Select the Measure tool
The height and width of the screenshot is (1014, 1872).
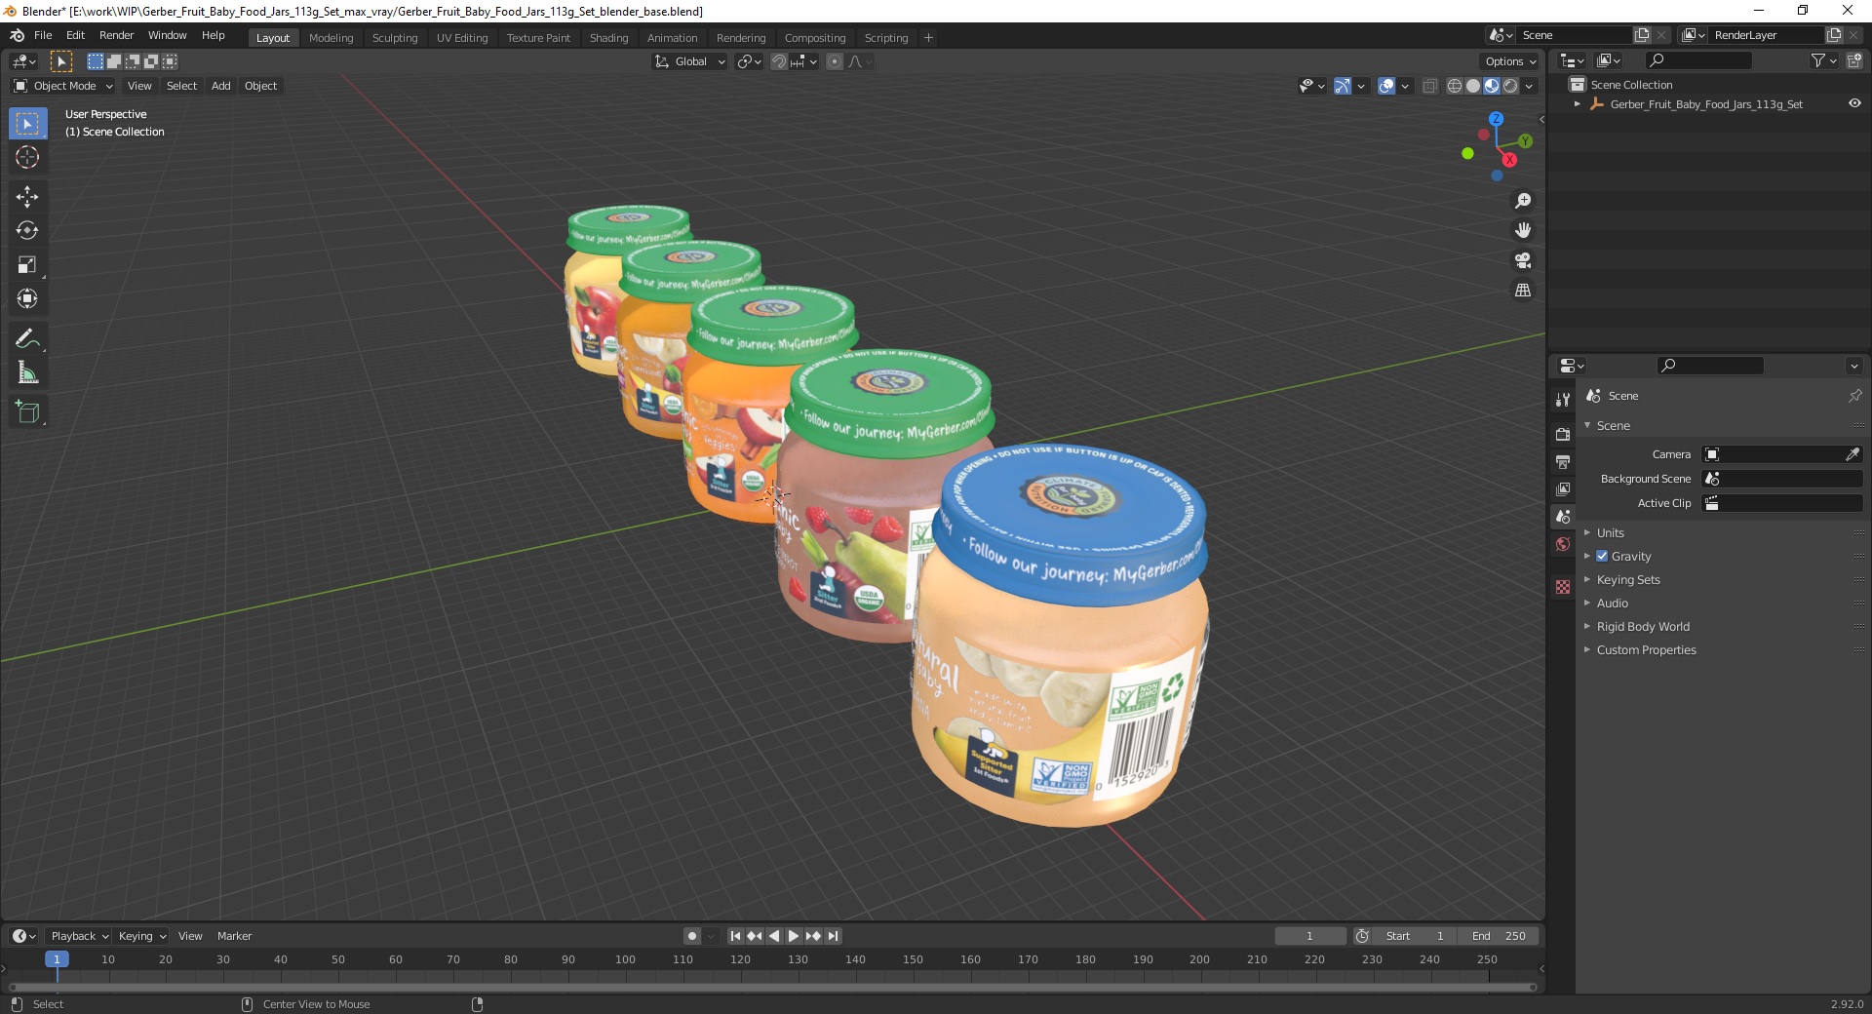27,373
